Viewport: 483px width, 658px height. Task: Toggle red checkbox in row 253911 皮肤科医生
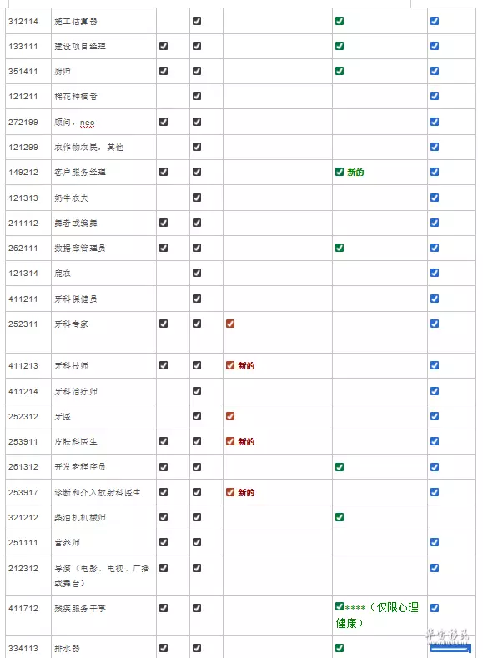click(x=230, y=441)
